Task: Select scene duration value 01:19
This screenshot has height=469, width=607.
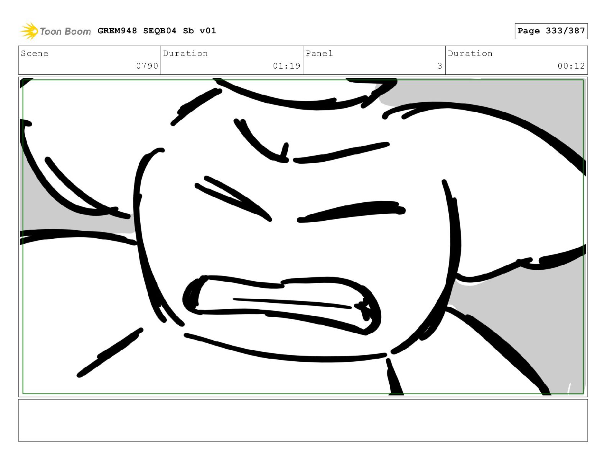Action: pos(286,66)
